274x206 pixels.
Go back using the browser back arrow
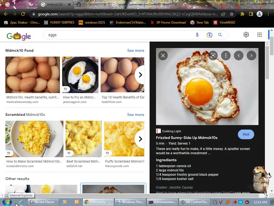[x=6, y=14]
